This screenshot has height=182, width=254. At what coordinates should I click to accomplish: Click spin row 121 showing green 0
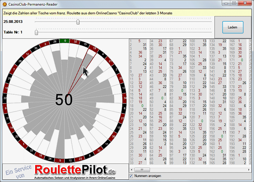point(198,121)
